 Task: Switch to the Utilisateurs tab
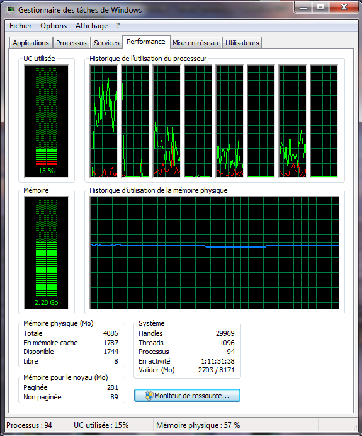[x=242, y=43]
